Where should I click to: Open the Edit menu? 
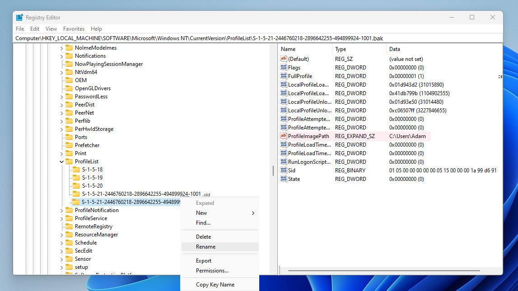35,29
